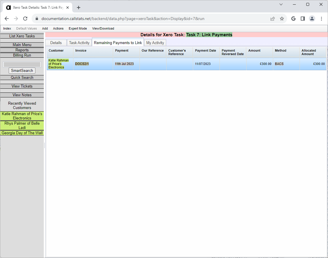
Task: Reload the current page
Action: (x=25, y=19)
